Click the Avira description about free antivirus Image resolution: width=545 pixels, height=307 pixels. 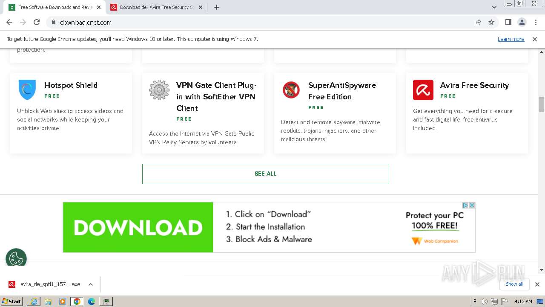click(463, 119)
